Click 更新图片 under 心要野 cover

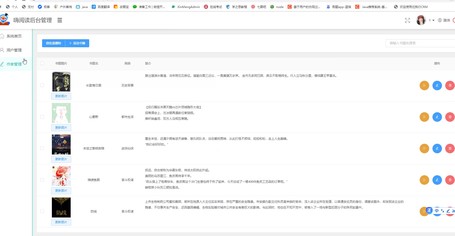tap(61, 128)
